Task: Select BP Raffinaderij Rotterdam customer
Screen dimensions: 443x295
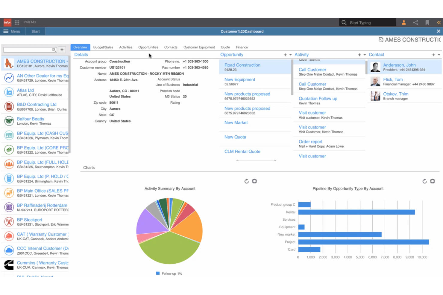Action: point(35,207)
